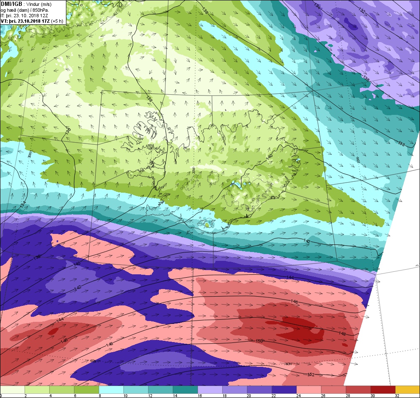Click the dark teal 14–16 m/s legend swatch

[x=185, y=390]
